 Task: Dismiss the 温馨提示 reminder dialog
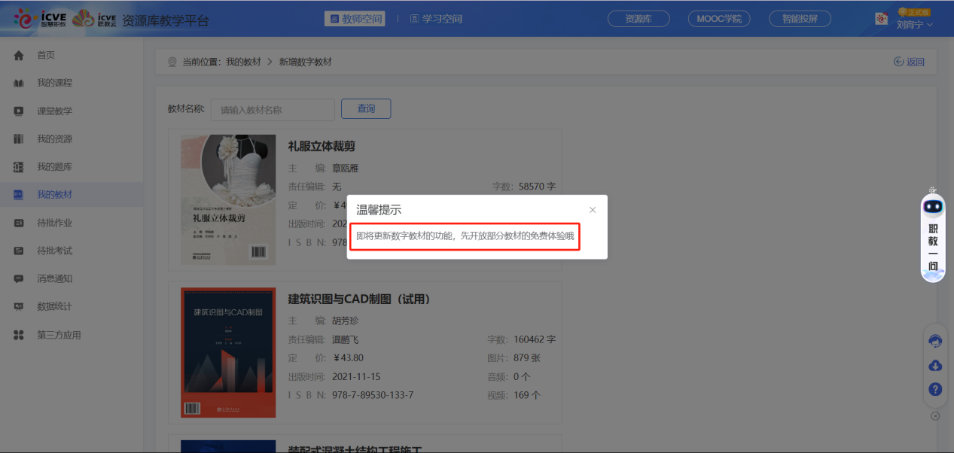click(592, 209)
